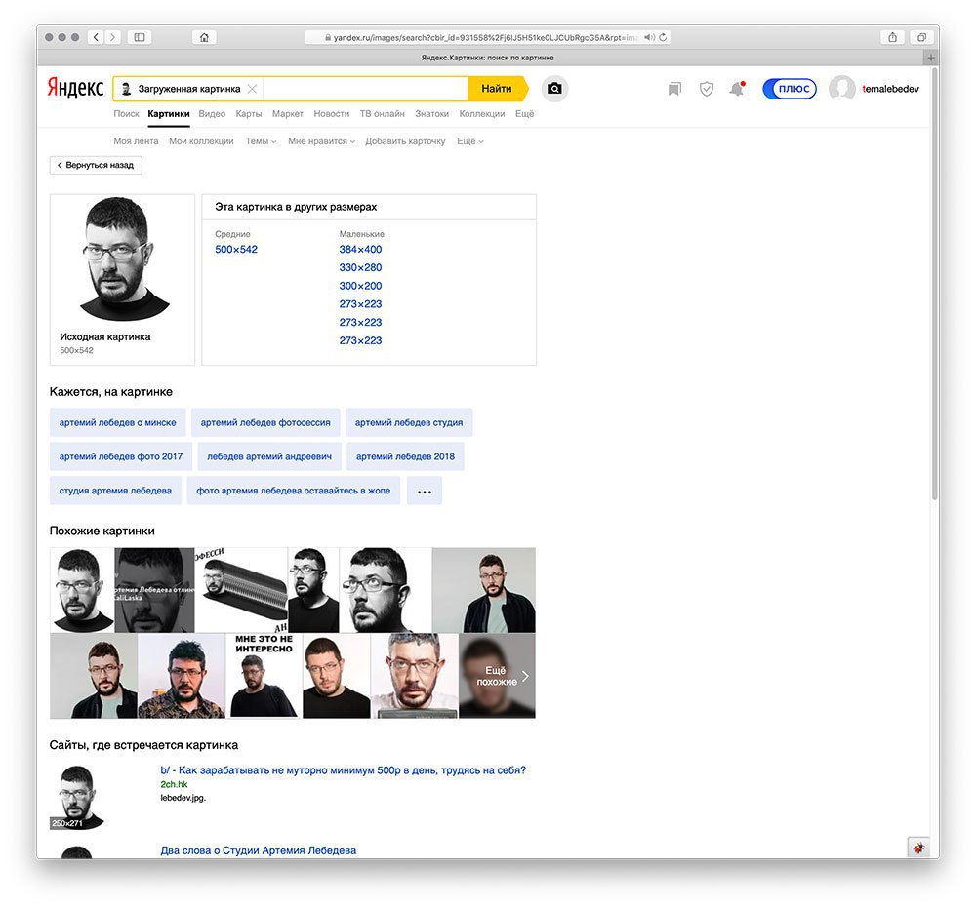Screen dimensions: 976x907
Task: Select the артемий лебедев фотосессия tag
Action: click(x=265, y=422)
